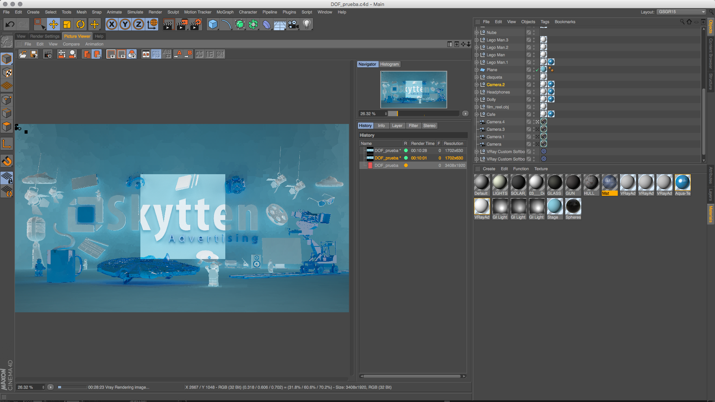Add a floor environment object
The width and height of the screenshot is (715, 402).
[x=280, y=25]
